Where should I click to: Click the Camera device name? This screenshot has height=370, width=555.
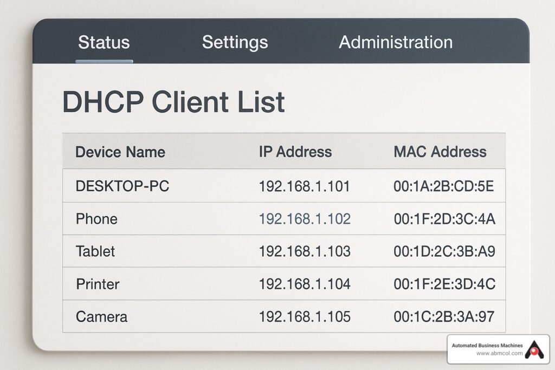(101, 316)
